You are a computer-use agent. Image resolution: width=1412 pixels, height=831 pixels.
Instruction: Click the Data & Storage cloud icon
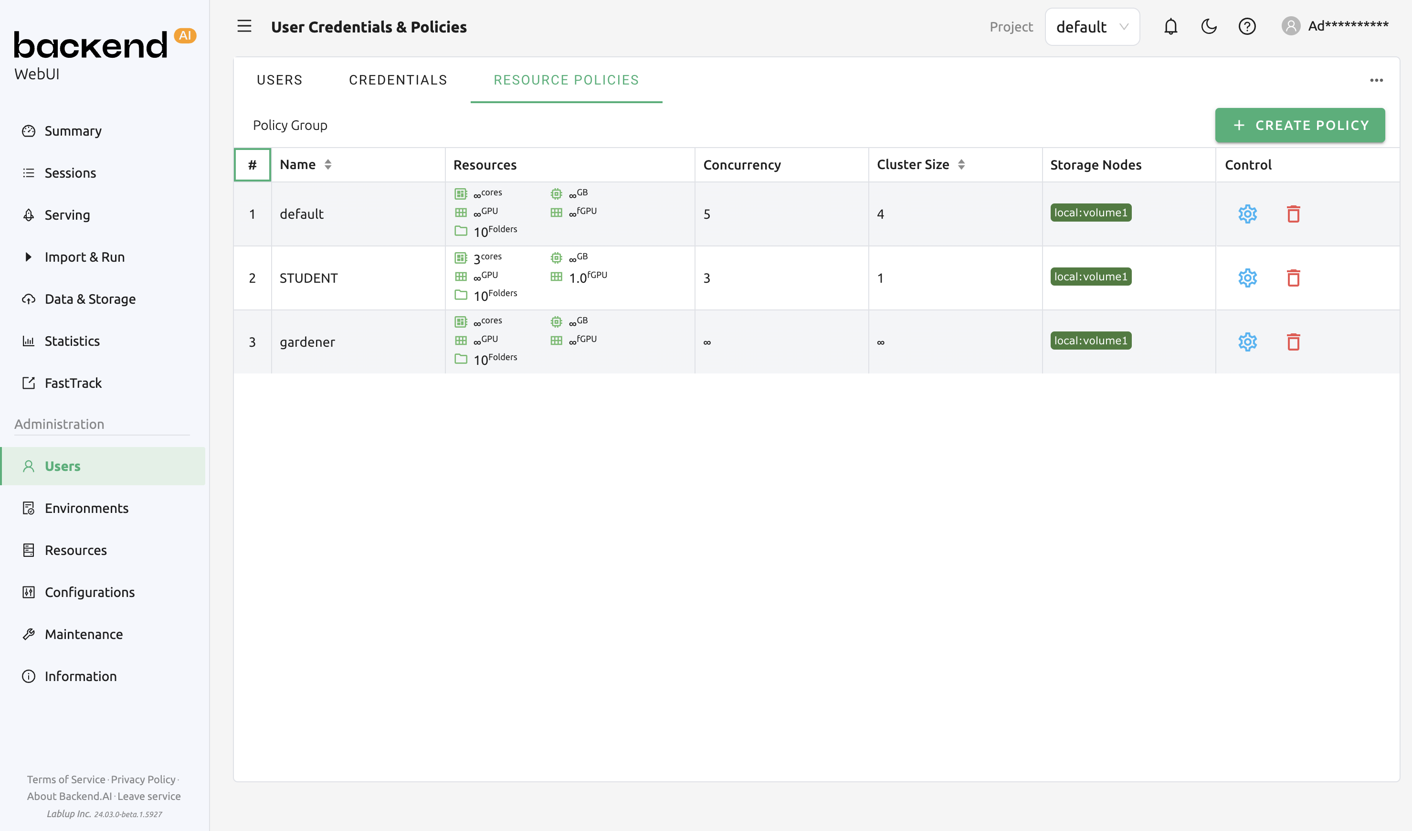[29, 299]
